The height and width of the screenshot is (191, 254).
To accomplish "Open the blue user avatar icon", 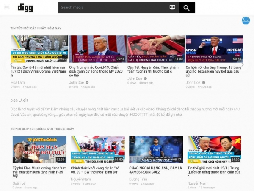I will pos(246,20).
